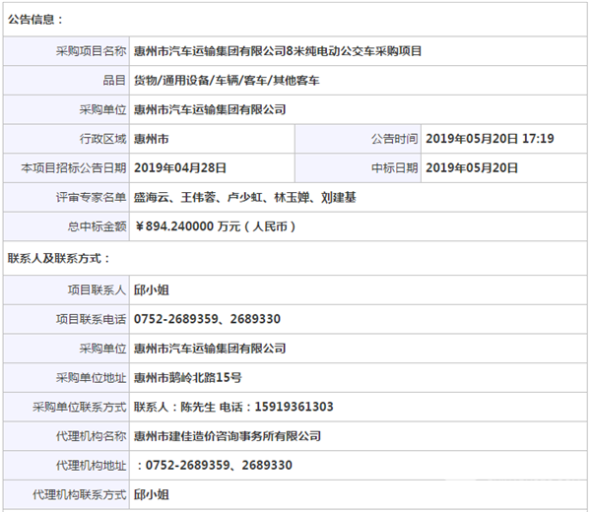
Task: Click the 评审专家名单 list of expert names
Action: tap(245, 198)
